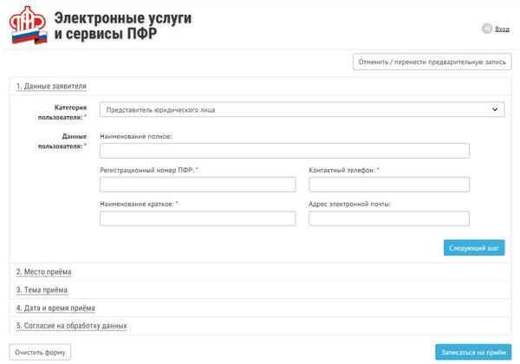Focus the Адрес электронной почты field
The height and width of the screenshot is (364, 520).
(x=388, y=218)
